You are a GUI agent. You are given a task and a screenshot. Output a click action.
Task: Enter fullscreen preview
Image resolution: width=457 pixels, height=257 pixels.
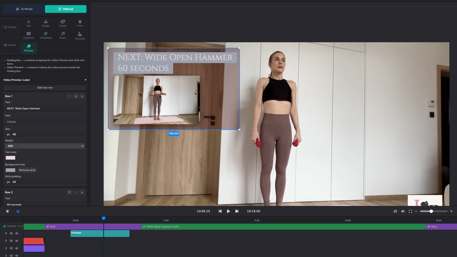[410, 211]
